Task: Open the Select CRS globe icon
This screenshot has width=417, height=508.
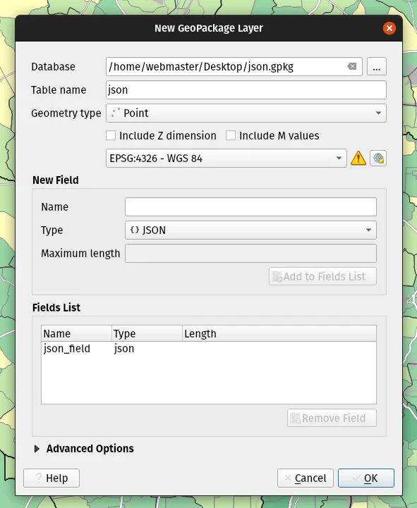Action: 378,159
